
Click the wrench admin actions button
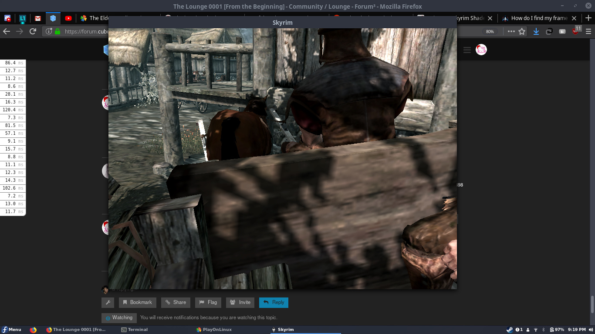click(x=108, y=302)
